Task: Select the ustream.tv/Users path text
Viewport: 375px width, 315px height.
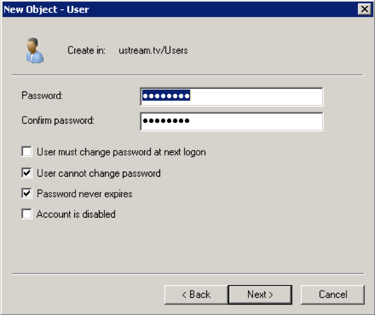Action: (153, 50)
